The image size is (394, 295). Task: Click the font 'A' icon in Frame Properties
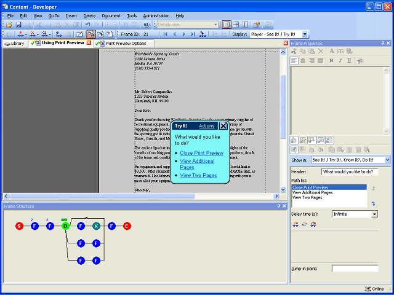(331, 51)
